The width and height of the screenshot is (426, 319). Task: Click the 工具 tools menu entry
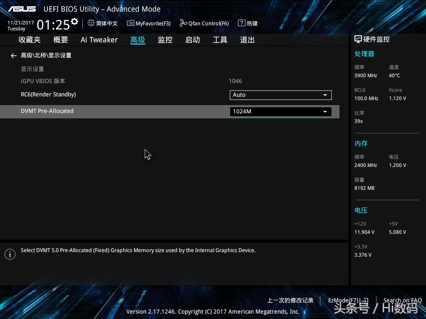[x=220, y=39]
